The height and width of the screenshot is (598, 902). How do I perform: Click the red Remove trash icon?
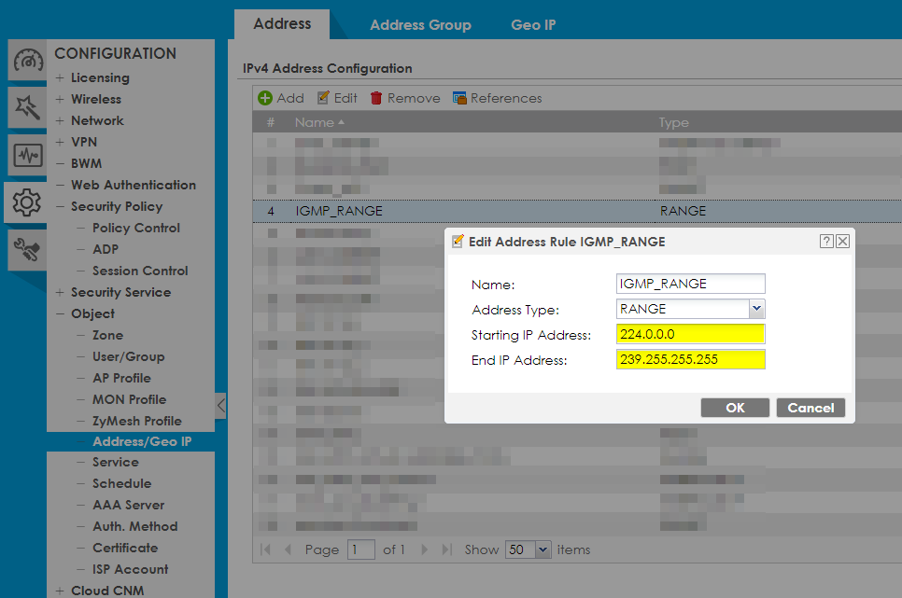click(376, 98)
